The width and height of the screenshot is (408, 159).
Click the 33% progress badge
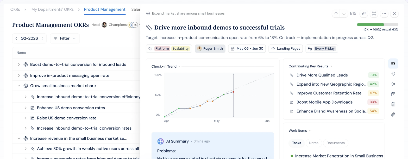pos(373,102)
